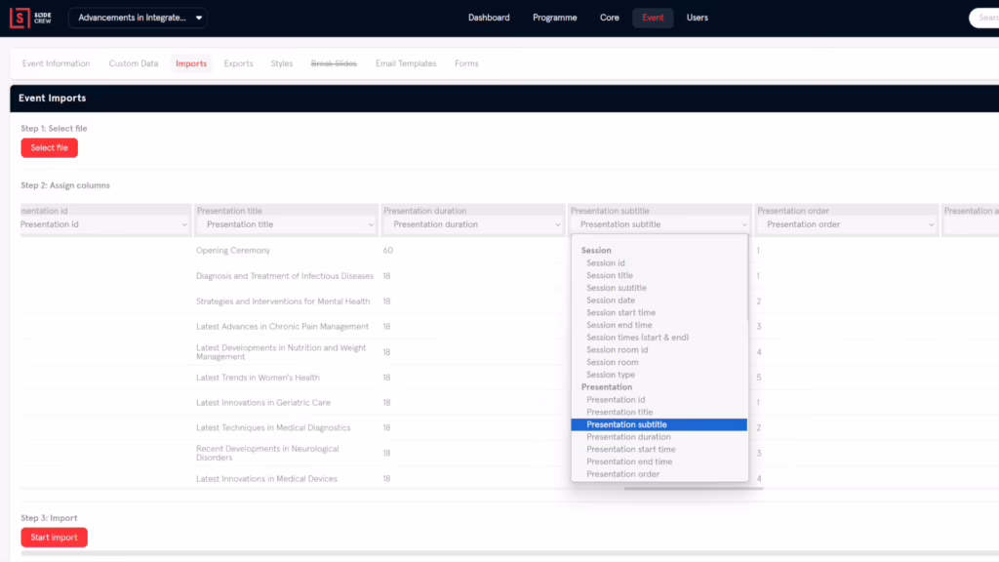Viewport: 999px width, 562px height.
Task: Open the Core menu
Action: (609, 18)
